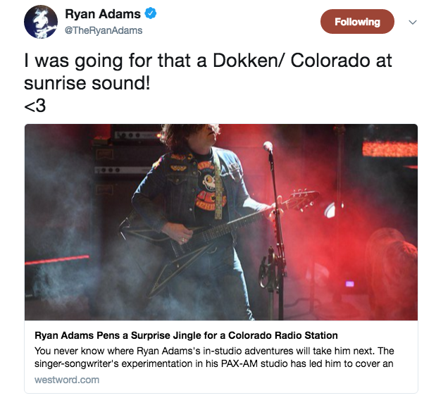The image size is (436, 398).
Task: Click the article description text
Action: point(214,357)
